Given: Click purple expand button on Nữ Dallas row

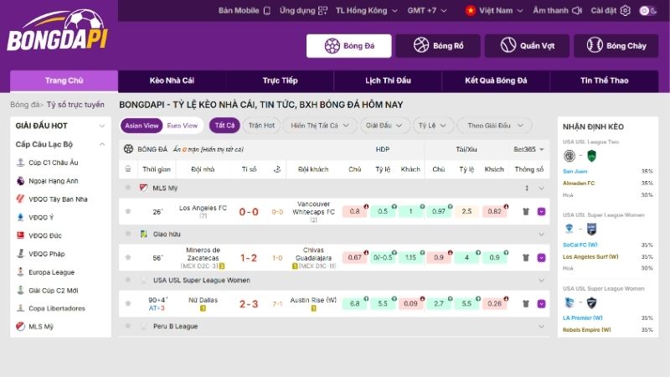Looking at the screenshot, I should [x=541, y=304].
